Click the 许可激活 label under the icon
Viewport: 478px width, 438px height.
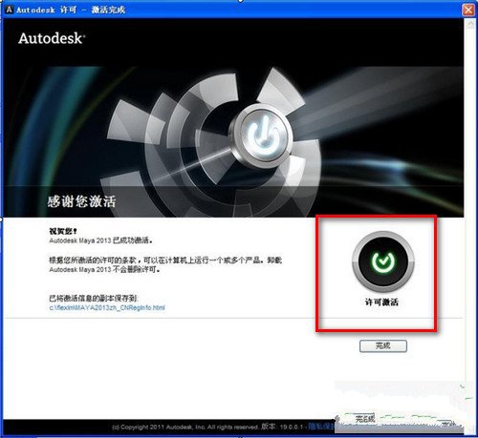[x=381, y=302]
